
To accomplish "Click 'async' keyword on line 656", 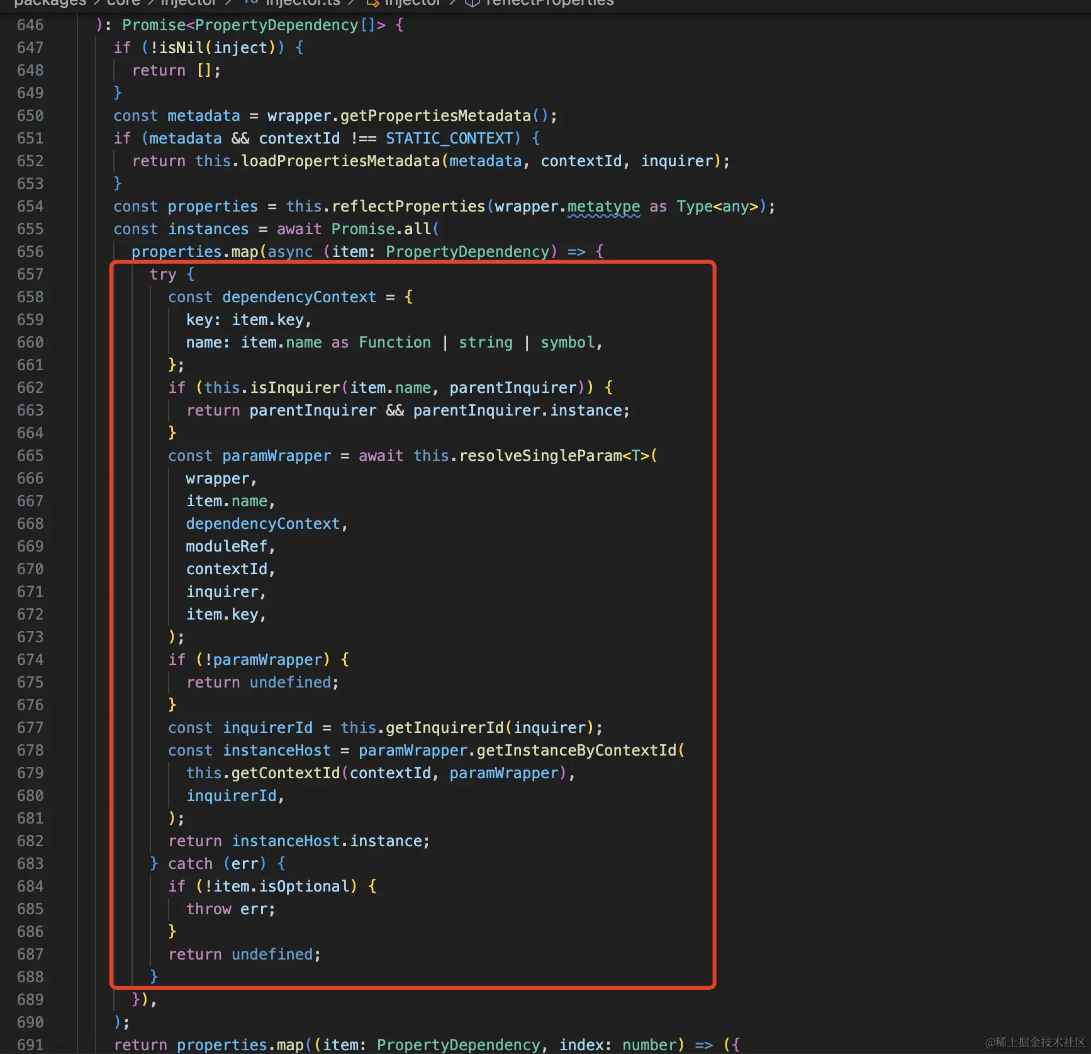I will [290, 252].
